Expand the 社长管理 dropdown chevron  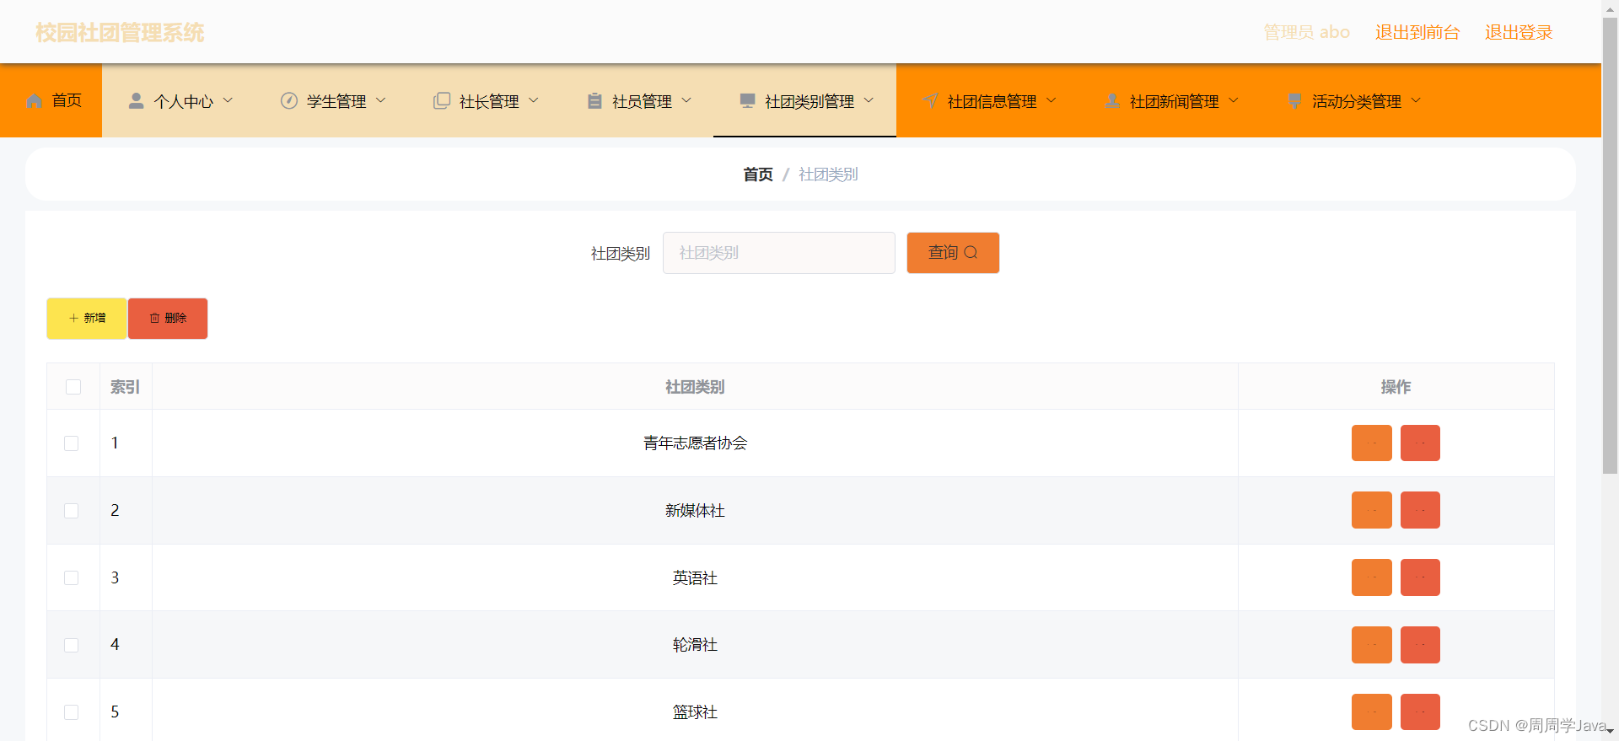(x=533, y=100)
